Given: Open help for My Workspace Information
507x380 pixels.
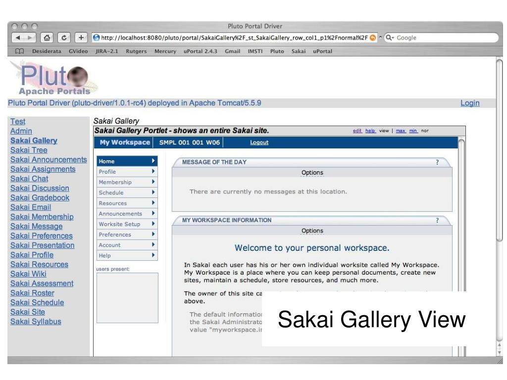Looking at the screenshot, I should tap(437, 220).
